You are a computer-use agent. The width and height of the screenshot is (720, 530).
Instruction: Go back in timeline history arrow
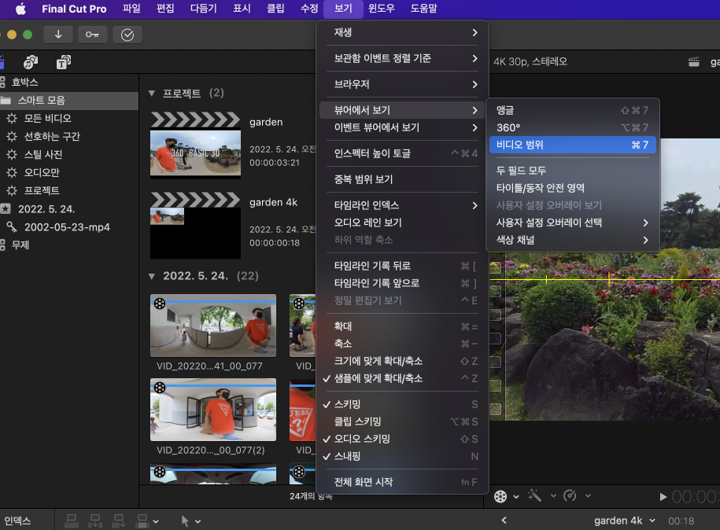coord(504,521)
